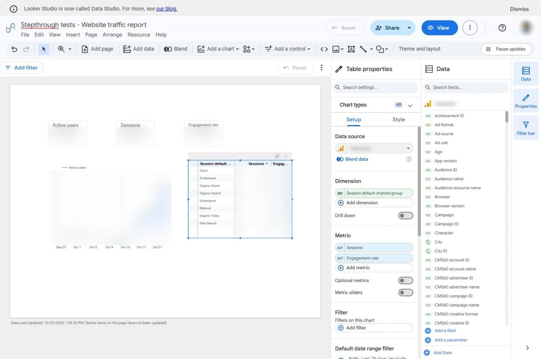Open the filter bar overflow menu

click(x=321, y=68)
